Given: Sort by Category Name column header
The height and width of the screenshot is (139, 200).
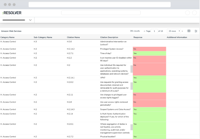Looking at the screenshot, I should [x=7, y=37].
